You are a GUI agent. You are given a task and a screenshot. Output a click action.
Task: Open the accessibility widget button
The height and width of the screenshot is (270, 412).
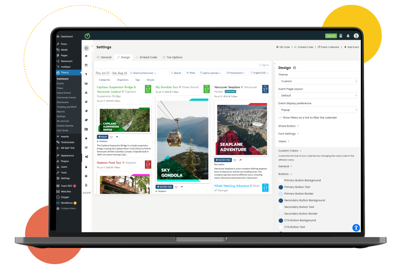point(356,227)
